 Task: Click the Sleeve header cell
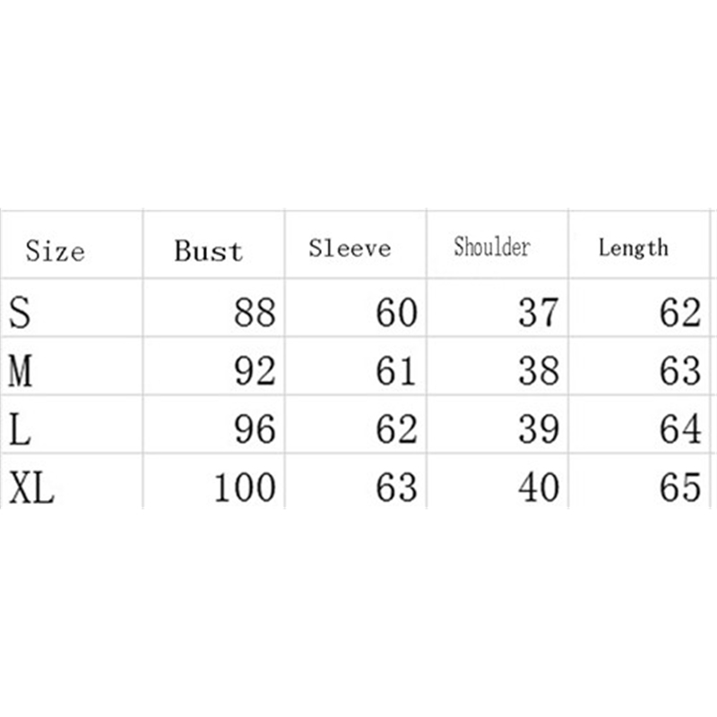point(350,248)
